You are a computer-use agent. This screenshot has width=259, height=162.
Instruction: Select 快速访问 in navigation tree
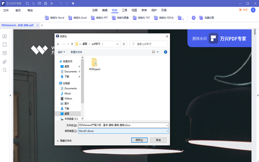tap(66, 61)
